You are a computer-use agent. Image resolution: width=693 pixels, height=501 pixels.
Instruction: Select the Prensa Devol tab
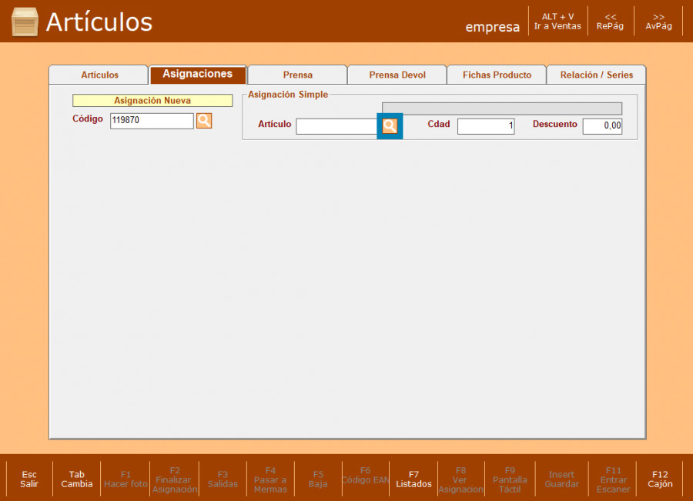(397, 75)
